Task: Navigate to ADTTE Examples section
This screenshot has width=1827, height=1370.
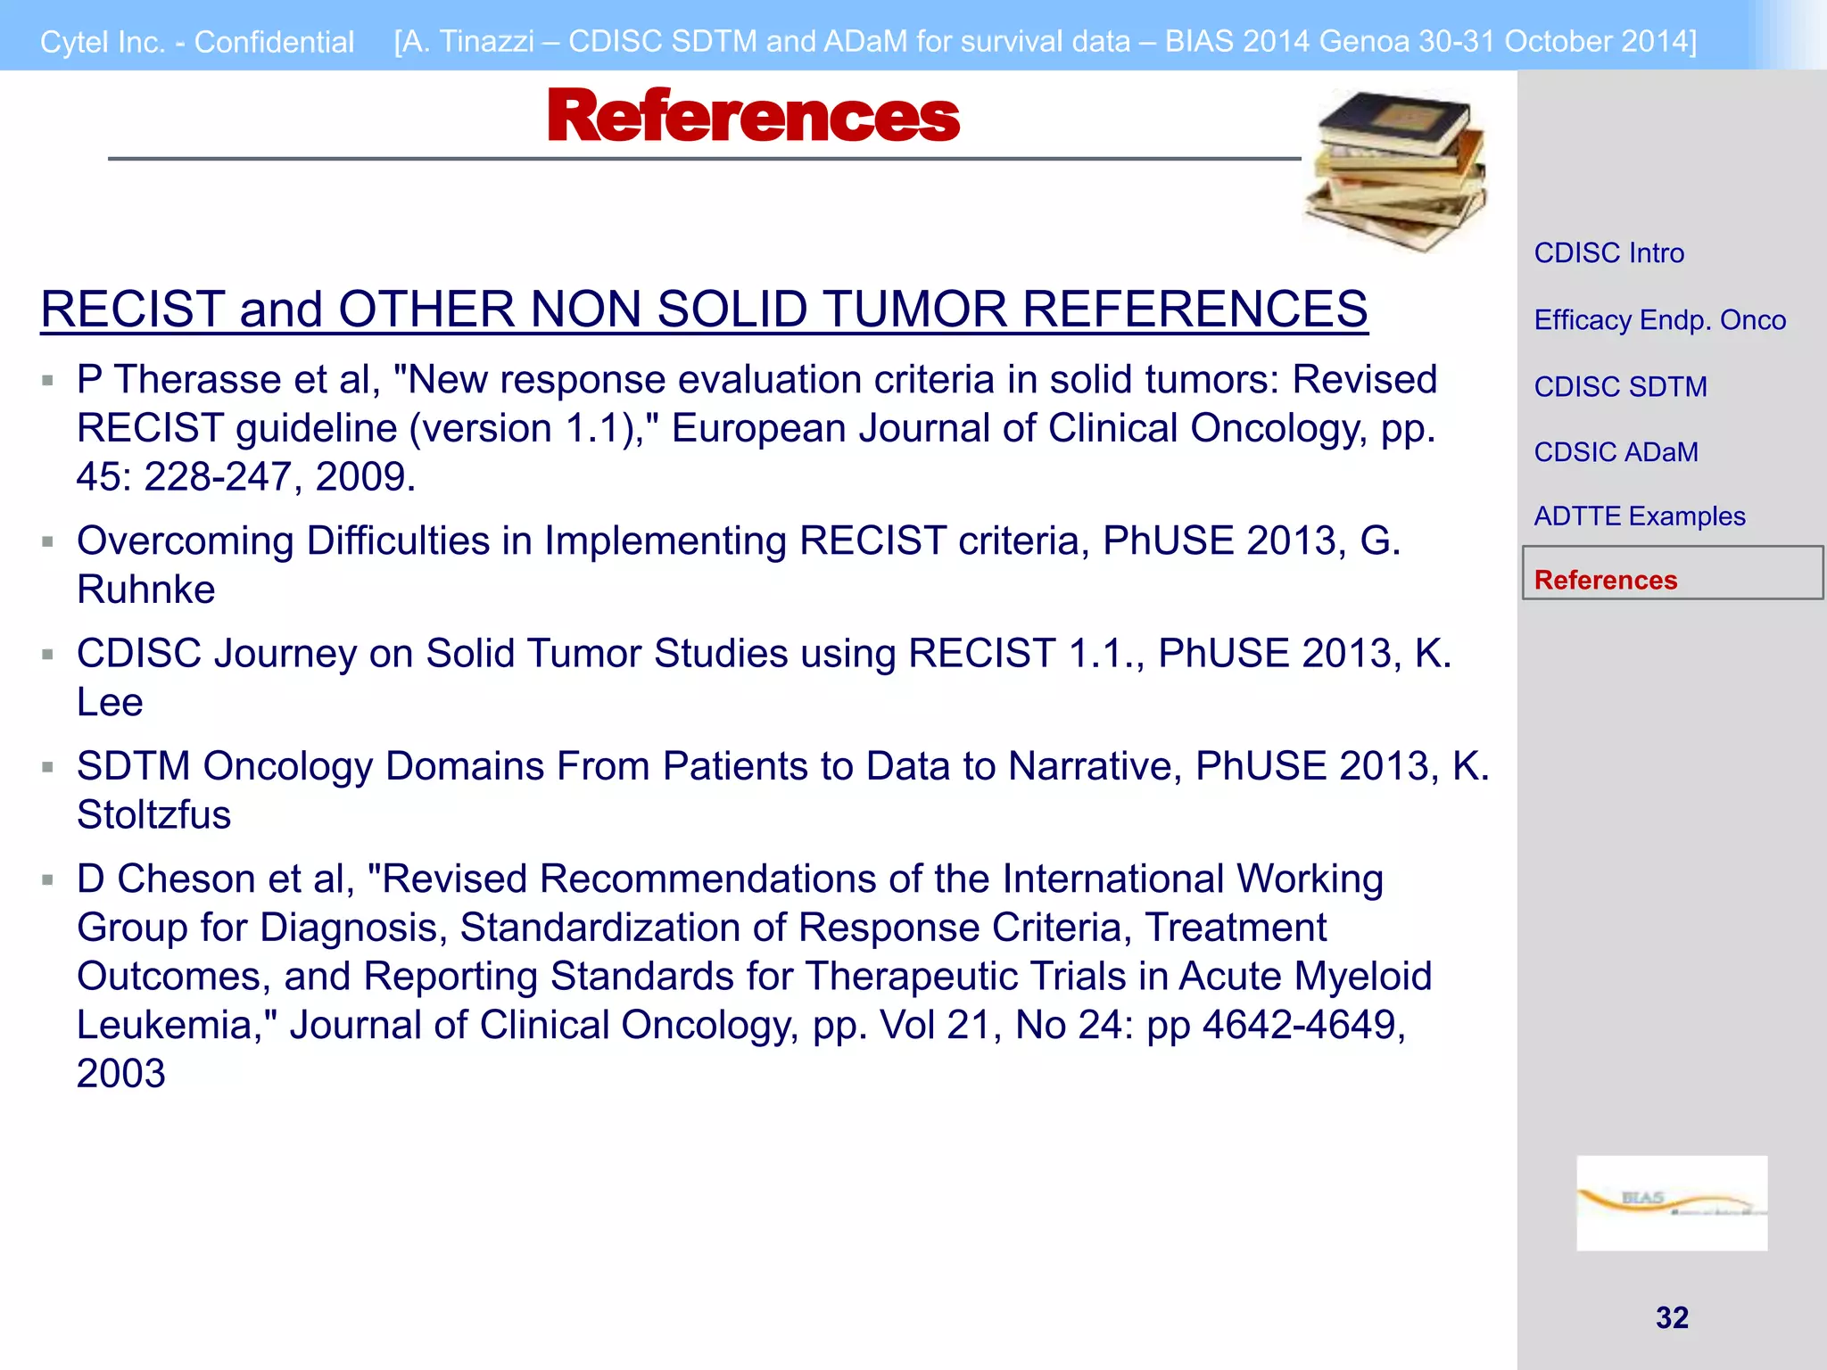Action: point(1639,516)
